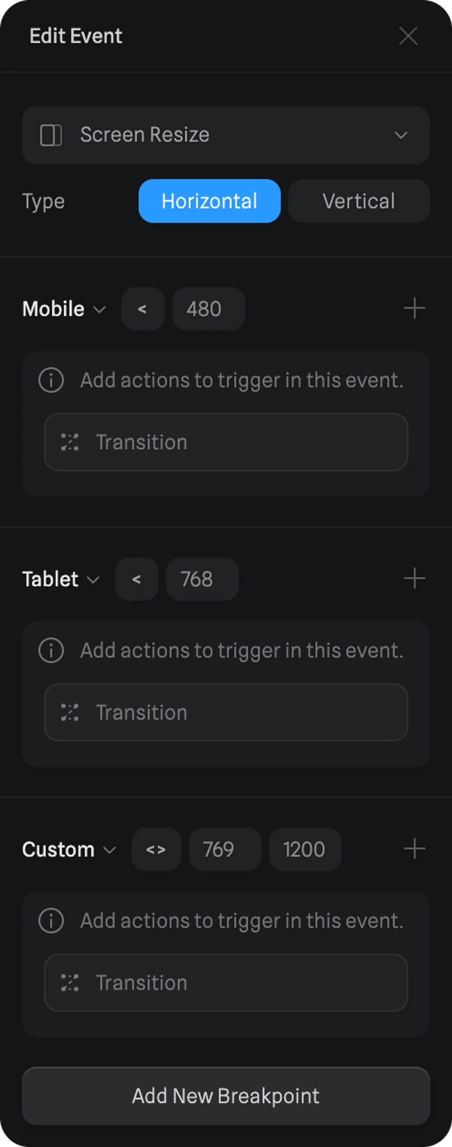Image resolution: width=452 pixels, height=1147 pixels.
Task: Toggle the less-than operator for Mobile
Action: click(x=143, y=309)
